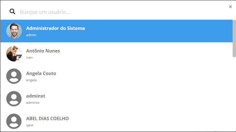Image resolution: width=236 pixels, height=132 pixels.
Task: Select the 'Administrador do Sistema' name
Action: (56, 28)
